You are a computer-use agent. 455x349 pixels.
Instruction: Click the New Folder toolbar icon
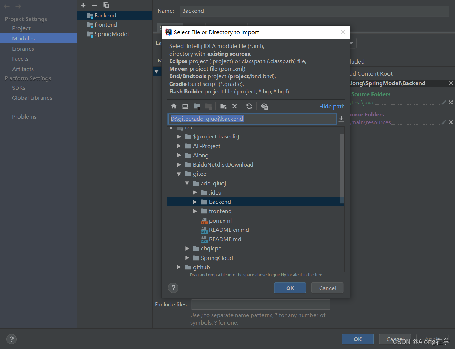point(224,106)
